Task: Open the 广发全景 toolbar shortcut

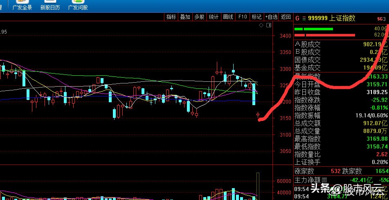Action: (x=22, y=5)
